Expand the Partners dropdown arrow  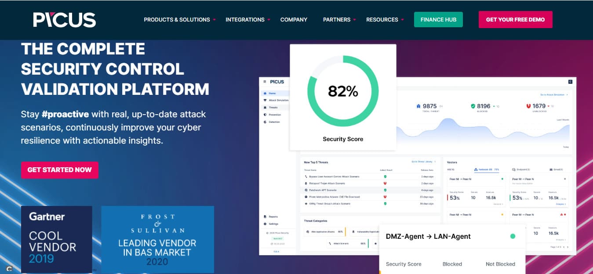coord(354,20)
